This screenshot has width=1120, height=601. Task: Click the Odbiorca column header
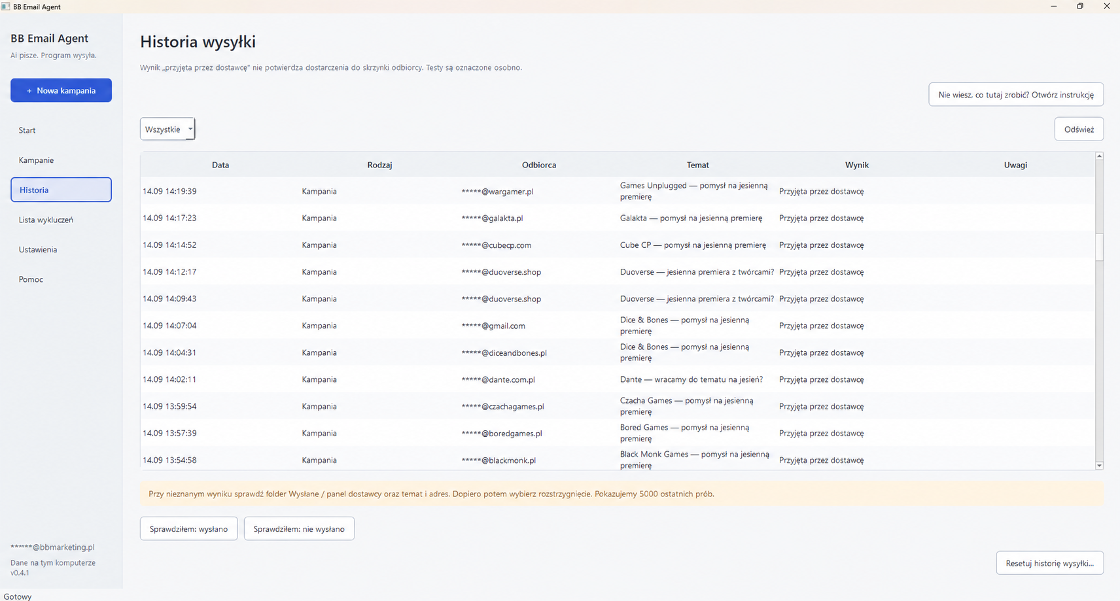click(x=539, y=165)
